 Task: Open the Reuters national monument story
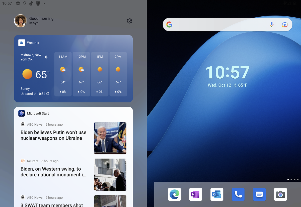tap(53, 172)
